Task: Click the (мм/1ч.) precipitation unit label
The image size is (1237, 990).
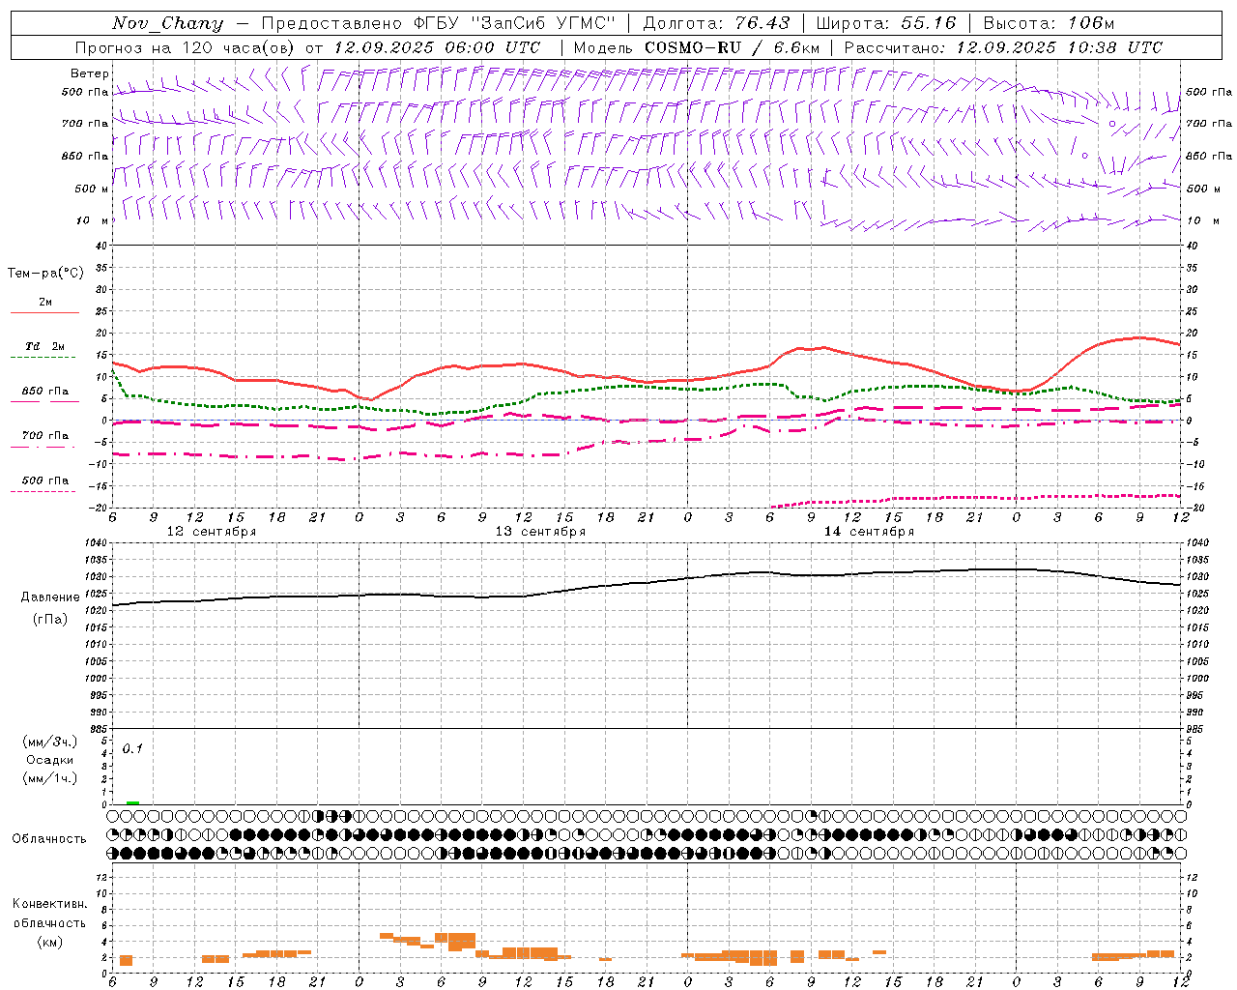Action: 49,778
